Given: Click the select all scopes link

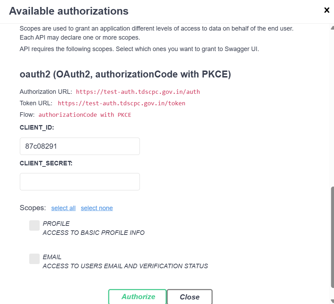Looking at the screenshot, I should tap(63, 208).
